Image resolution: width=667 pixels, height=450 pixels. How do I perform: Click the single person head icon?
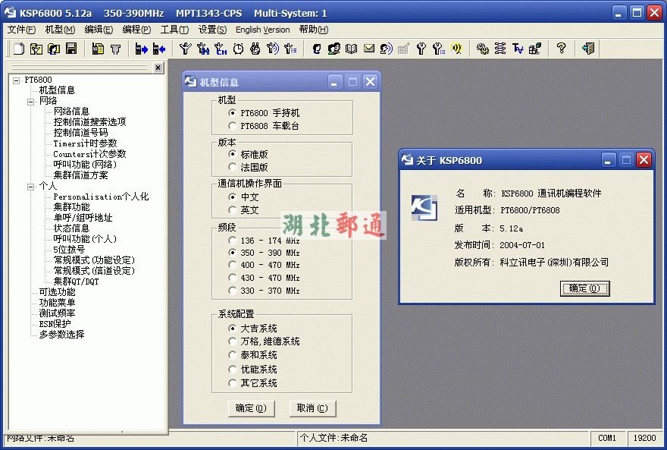coord(317,49)
